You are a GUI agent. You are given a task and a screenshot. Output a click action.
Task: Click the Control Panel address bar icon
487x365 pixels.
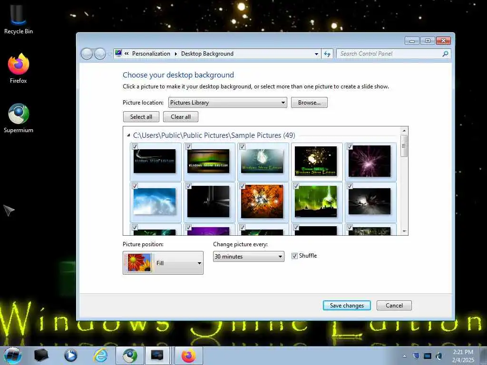(118, 53)
